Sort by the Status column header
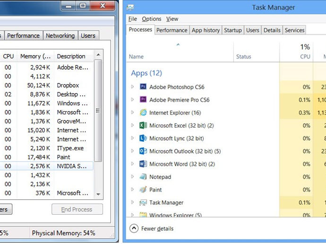This screenshot has height=244, width=326. pyautogui.click(x=243, y=57)
